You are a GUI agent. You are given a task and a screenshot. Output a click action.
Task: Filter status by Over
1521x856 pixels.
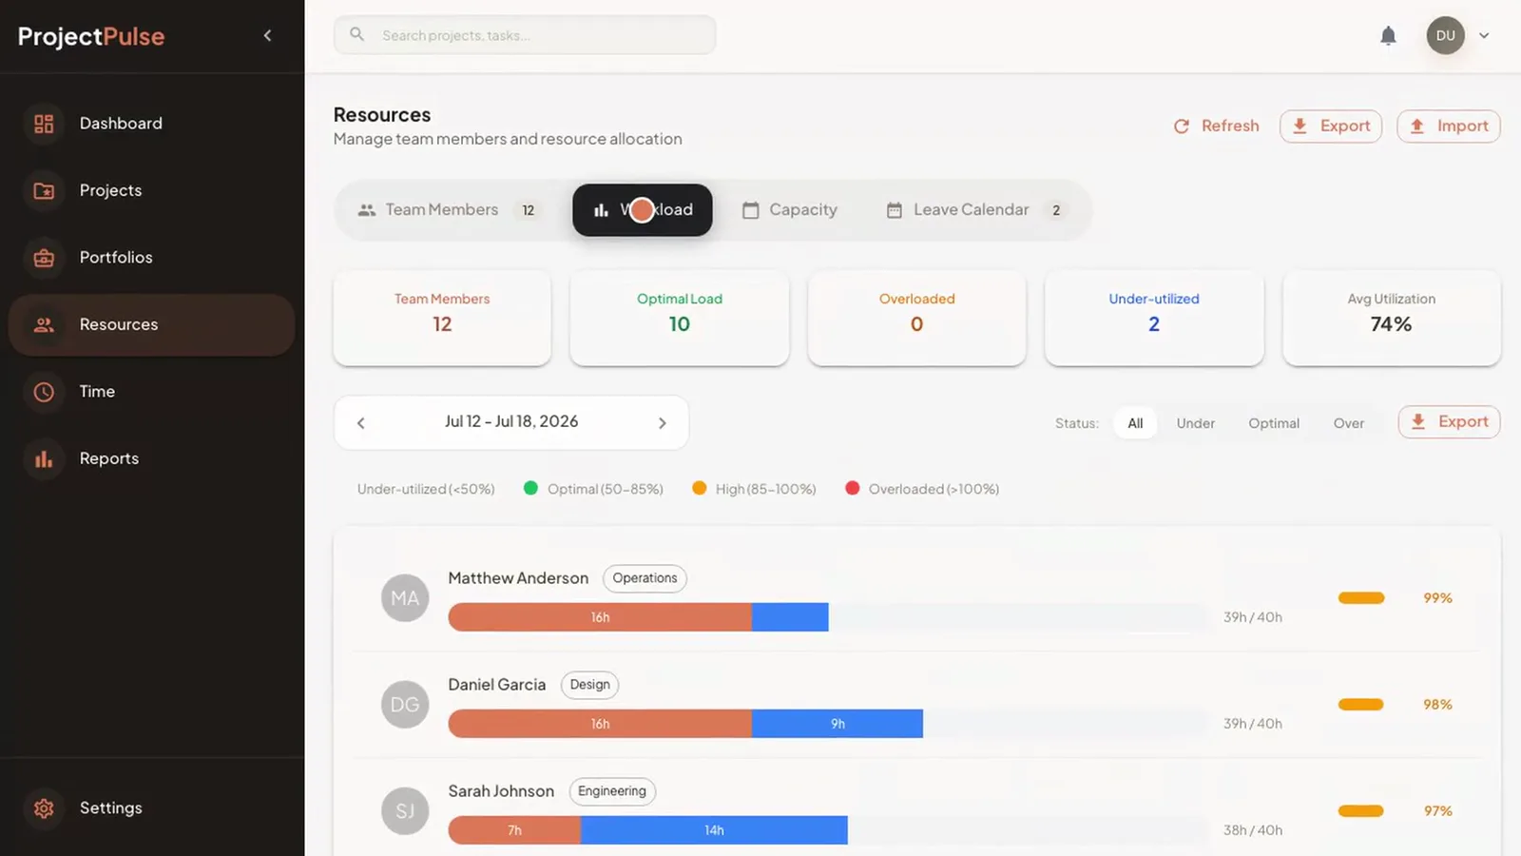point(1348,423)
